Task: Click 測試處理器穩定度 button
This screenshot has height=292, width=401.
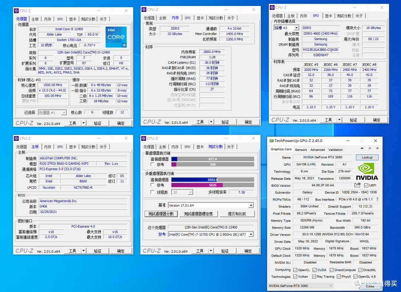Action: 198,214
